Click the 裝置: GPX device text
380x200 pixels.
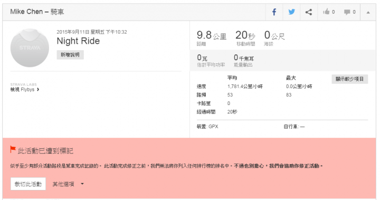[x=207, y=127]
